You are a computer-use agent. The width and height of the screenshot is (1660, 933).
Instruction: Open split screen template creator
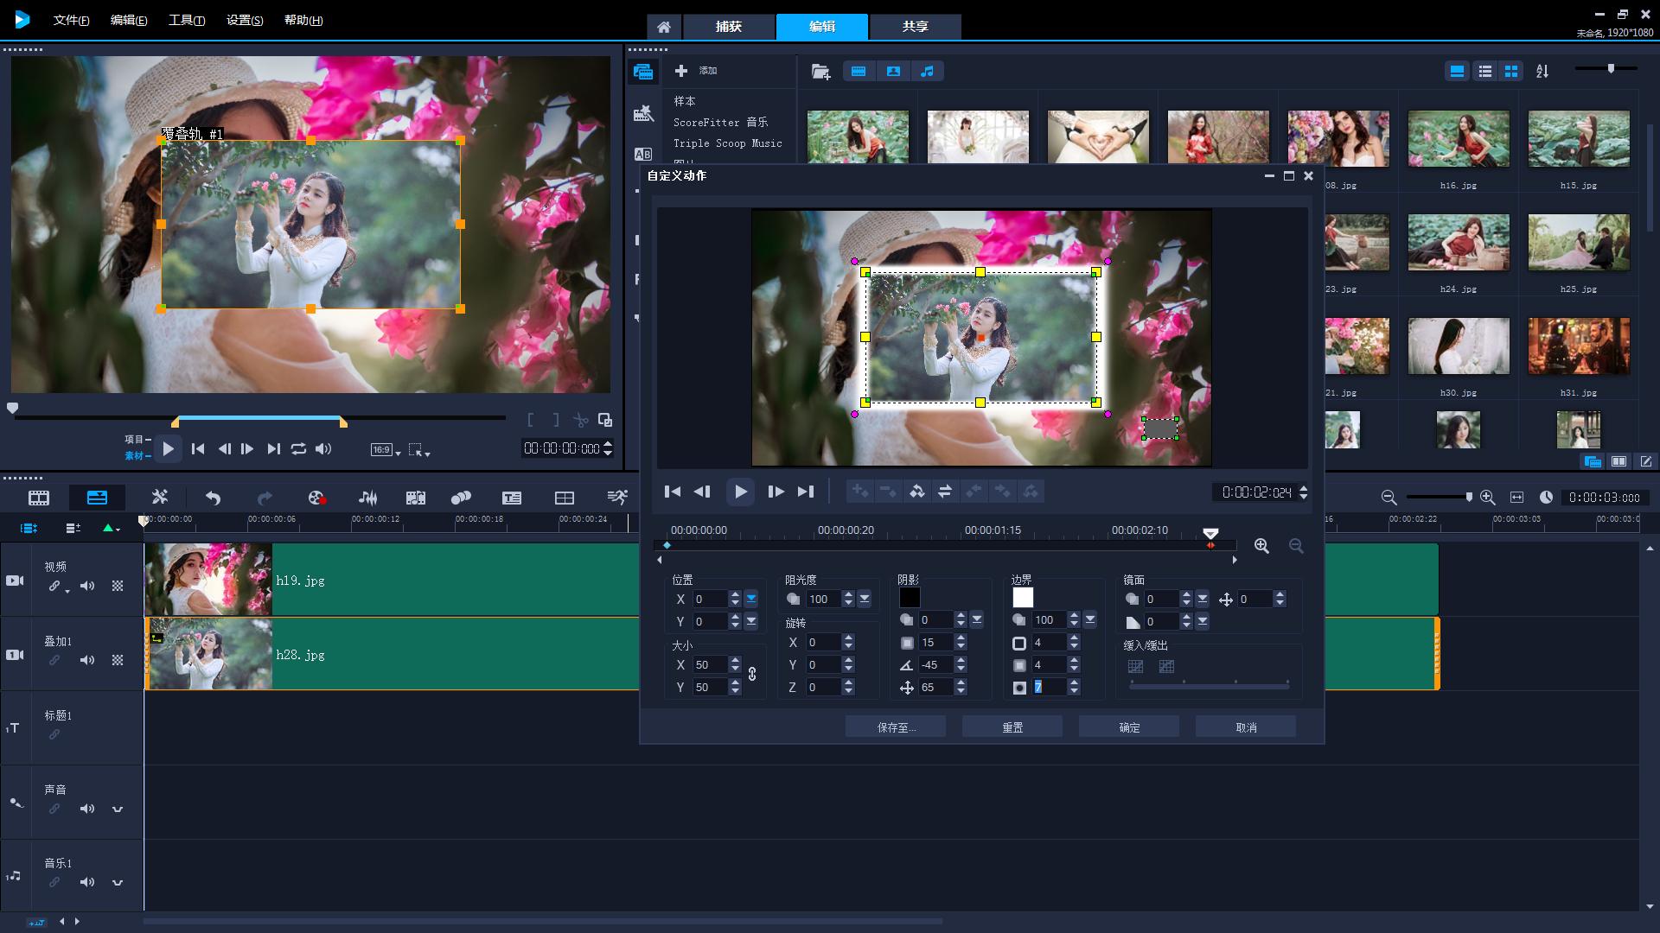tap(564, 498)
